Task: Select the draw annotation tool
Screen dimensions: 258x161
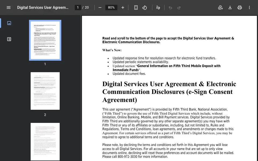Action: click(x=158, y=8)
